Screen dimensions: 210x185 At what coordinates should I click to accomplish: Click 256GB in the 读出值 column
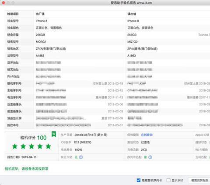[132, 35]
